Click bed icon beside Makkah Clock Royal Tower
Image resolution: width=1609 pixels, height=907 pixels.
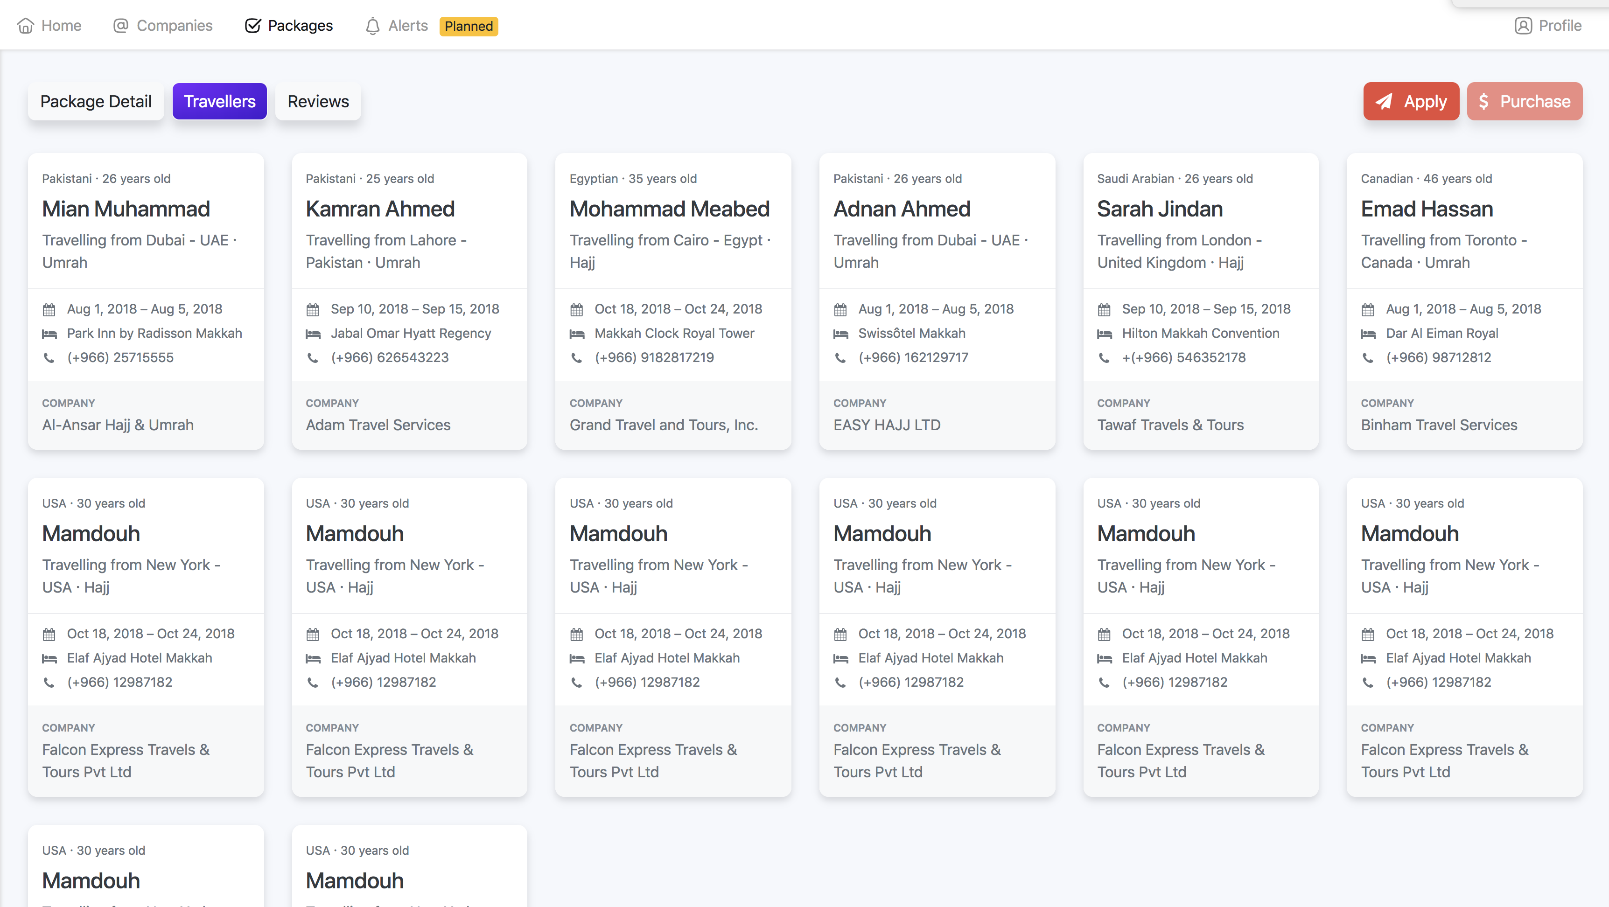point(576,334)
